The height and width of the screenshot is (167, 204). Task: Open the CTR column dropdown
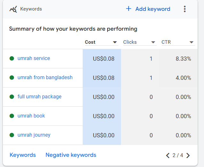tap(192, 42)
